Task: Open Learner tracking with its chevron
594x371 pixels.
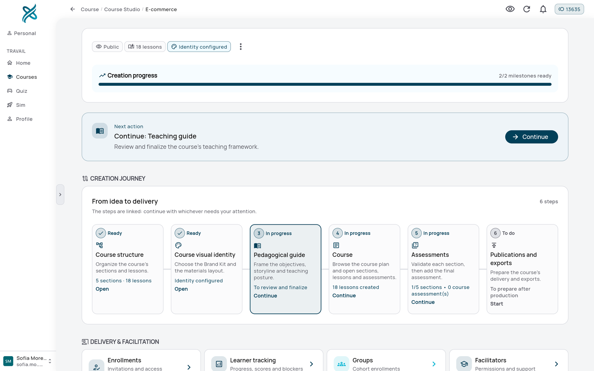Action: point(311,364)
